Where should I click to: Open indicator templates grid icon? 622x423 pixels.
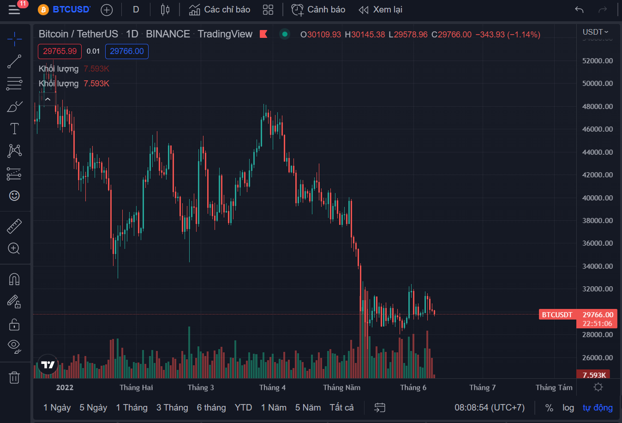point(268,9)
